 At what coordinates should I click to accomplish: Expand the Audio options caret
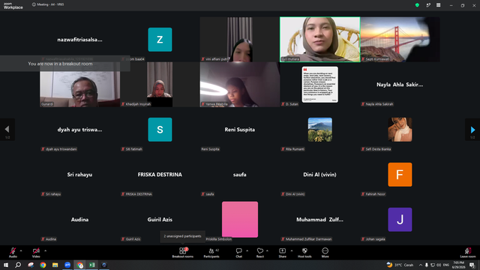21,250
